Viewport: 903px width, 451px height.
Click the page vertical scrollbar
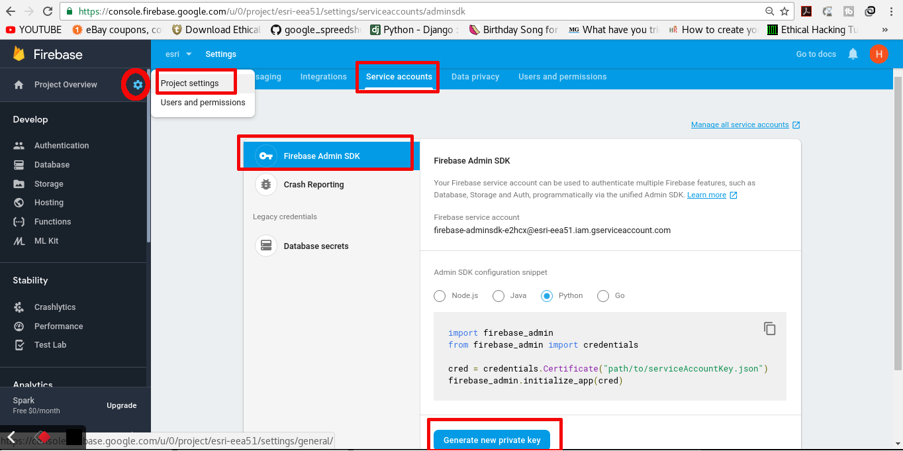[x=897, y=222]
